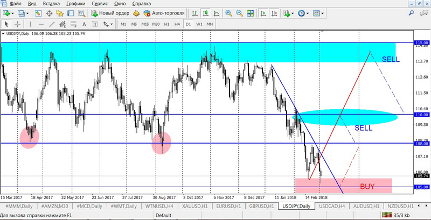Zoom in on the chart
This screenshot has height=220, width=431.
pos(230,13)
